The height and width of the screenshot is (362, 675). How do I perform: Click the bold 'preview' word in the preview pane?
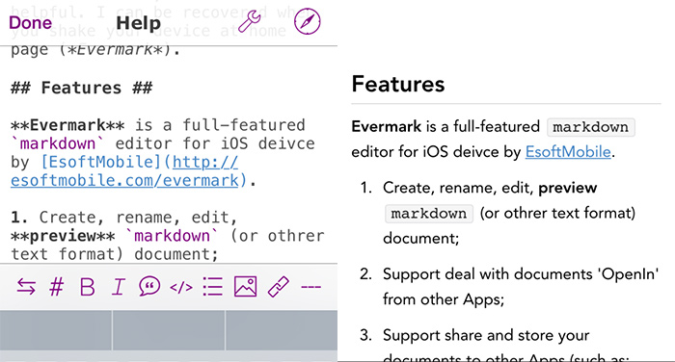click(x=567, y=188)
